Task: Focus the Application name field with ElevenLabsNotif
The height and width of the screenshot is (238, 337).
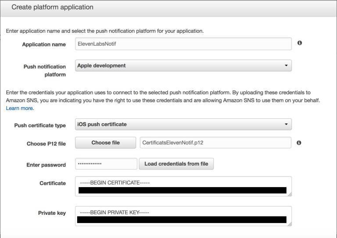Action: [183, 44]
